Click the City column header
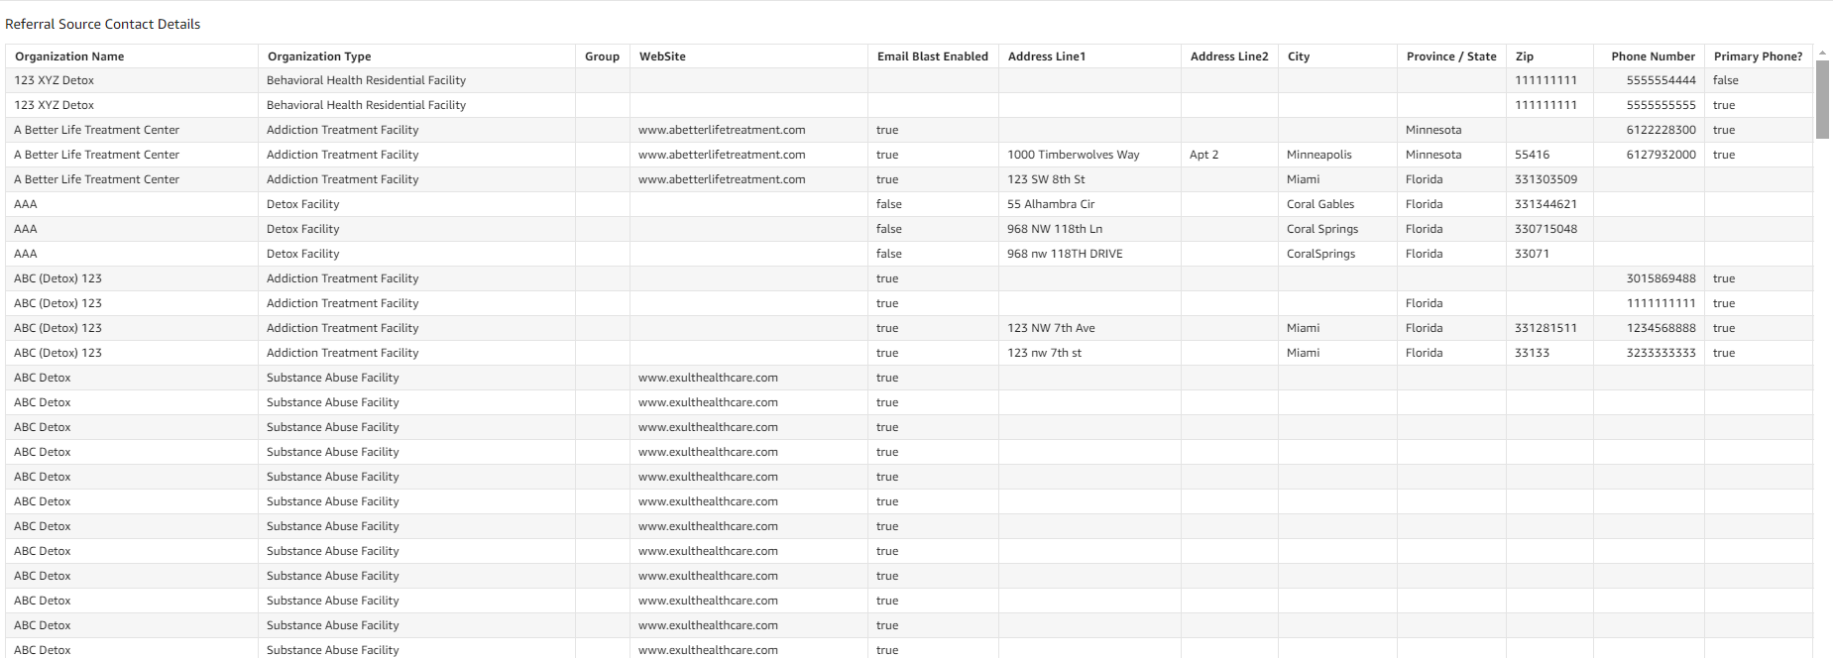 (x=1299, y=56)
